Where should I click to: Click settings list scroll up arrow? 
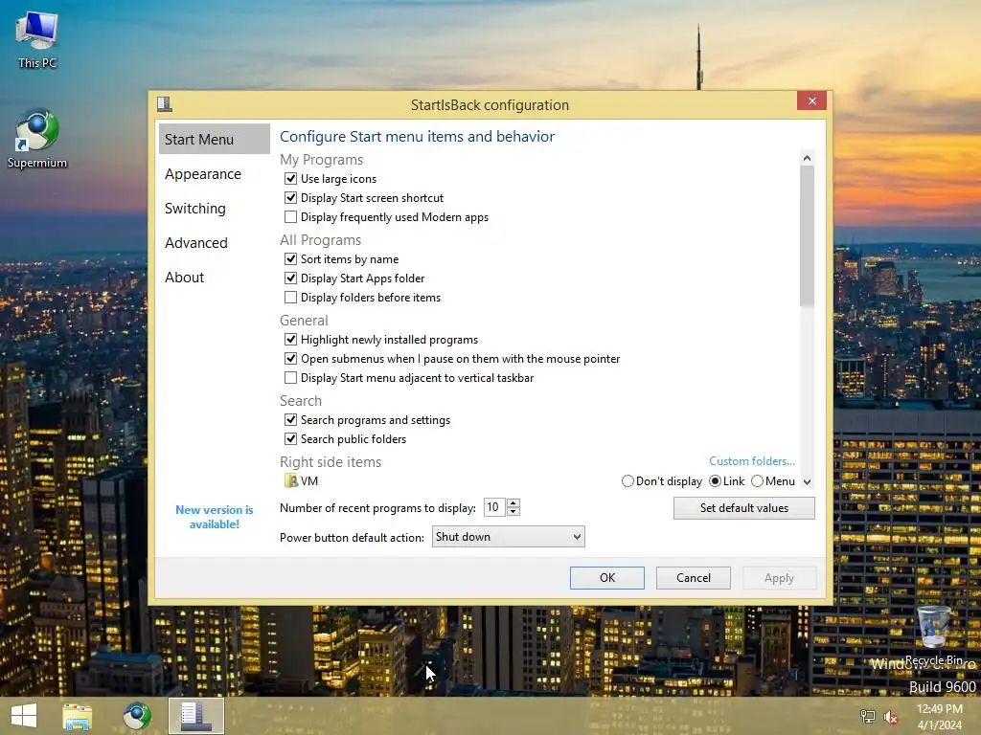[x=807, y=158]
